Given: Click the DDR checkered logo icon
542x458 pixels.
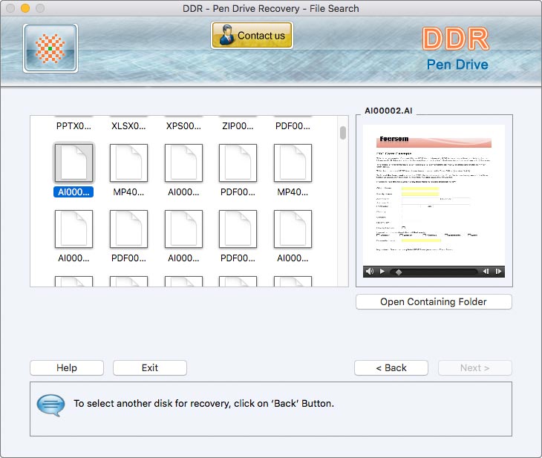Looking at the screenshot, I should pos(50,48).
